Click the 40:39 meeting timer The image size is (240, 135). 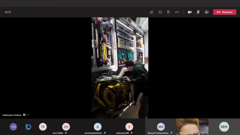pos(8,12)
